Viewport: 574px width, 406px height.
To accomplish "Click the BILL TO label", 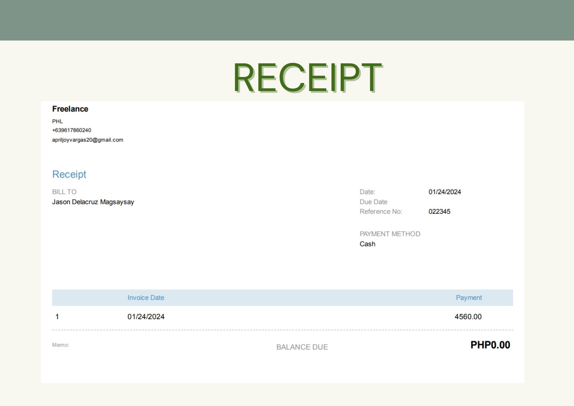I will pyautogui.click(x=64, y=192).
